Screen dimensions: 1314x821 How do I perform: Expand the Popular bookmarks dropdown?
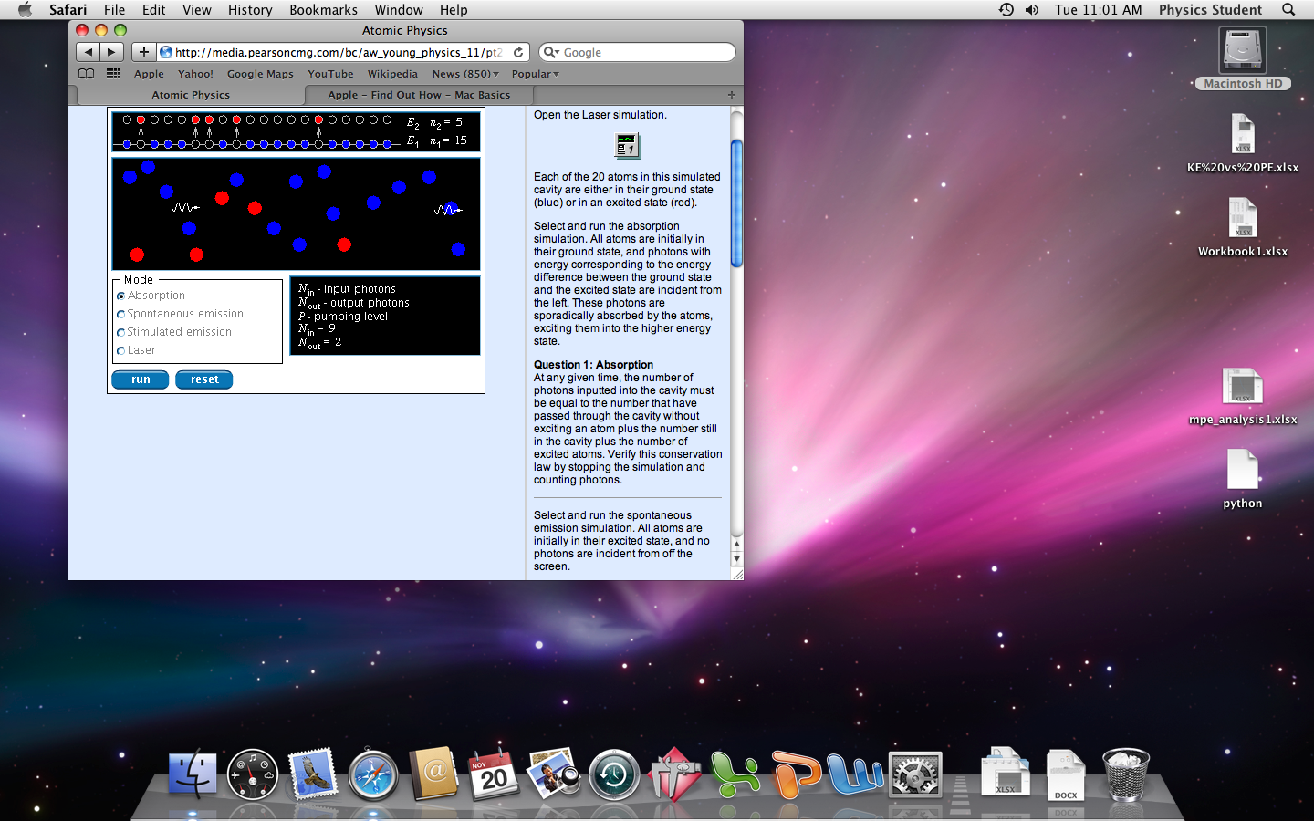(535, 74)
